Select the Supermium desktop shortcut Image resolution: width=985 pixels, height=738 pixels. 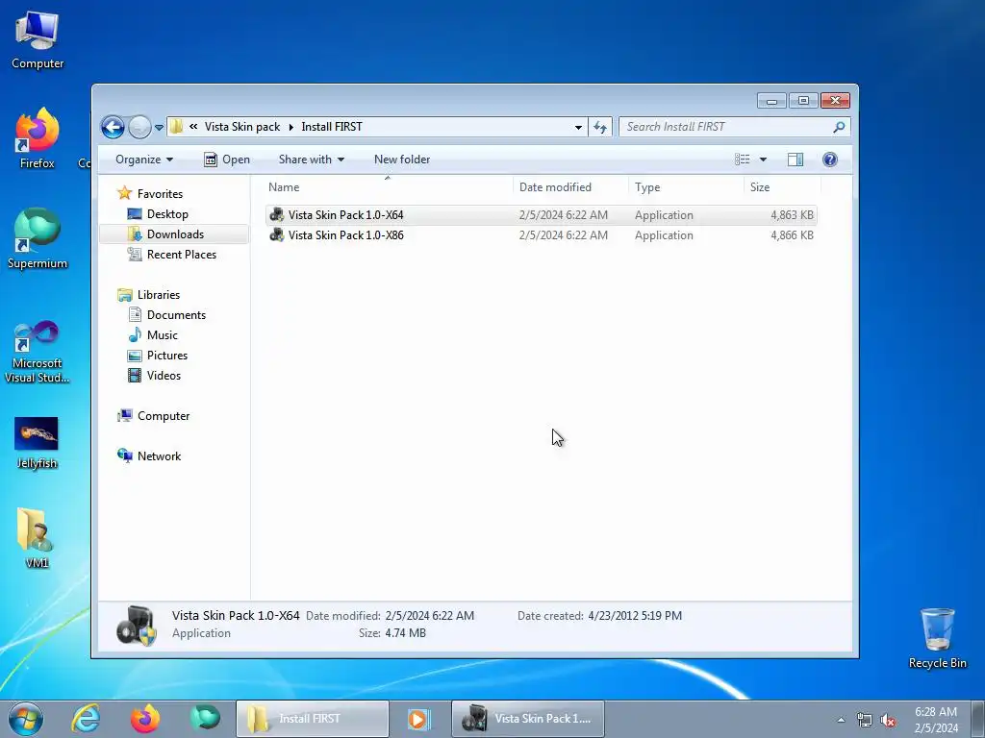(x=38, y=238)
